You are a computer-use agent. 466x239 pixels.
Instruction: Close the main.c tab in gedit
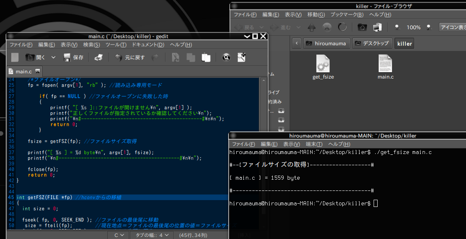[x=37, y=71]
